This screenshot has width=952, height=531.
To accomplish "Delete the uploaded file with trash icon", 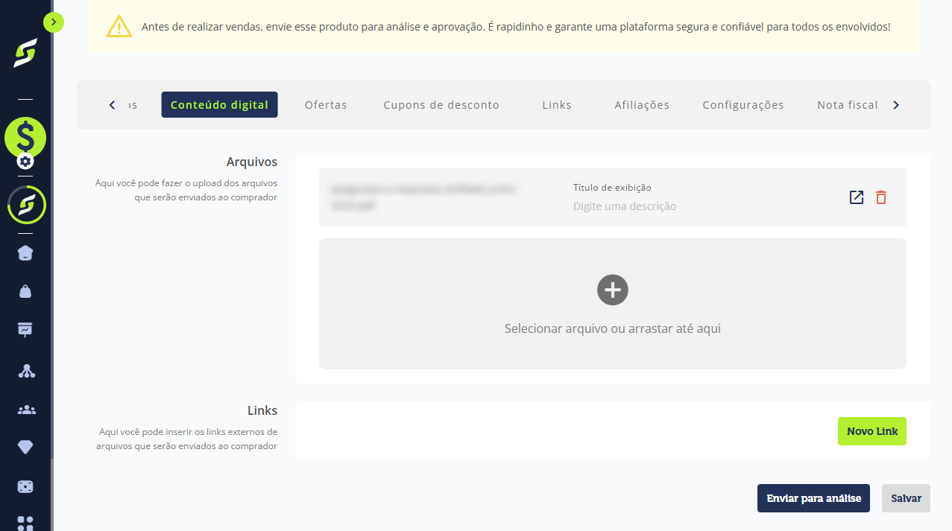I will click(881, 197).
